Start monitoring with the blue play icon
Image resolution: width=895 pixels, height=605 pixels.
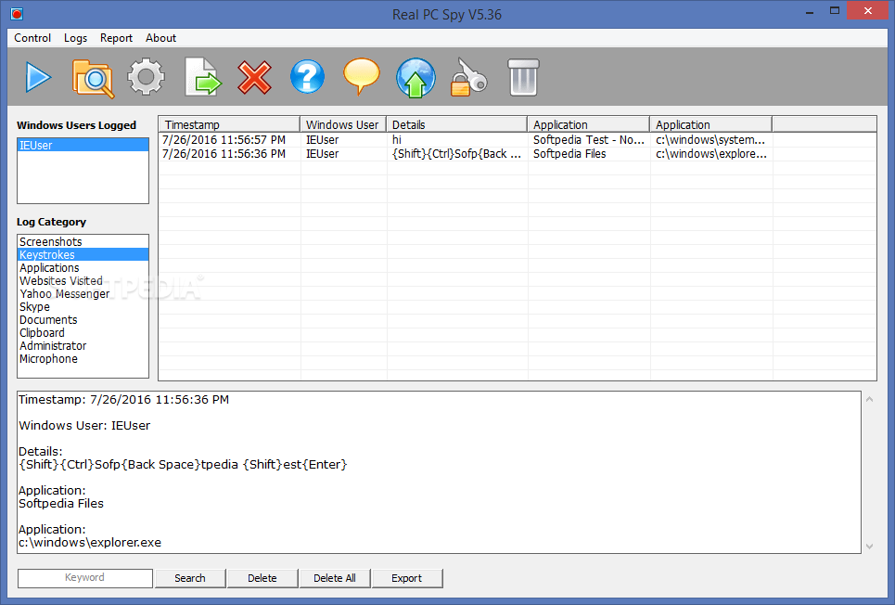[38, 77]
